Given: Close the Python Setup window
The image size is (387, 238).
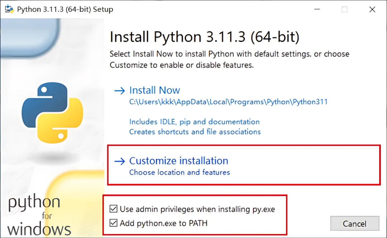Looking at the screenshot, I should (x=372, y=9).
